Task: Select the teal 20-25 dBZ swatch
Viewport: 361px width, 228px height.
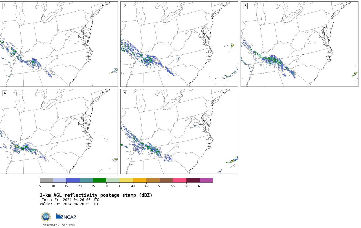Action: coord(86,180)
